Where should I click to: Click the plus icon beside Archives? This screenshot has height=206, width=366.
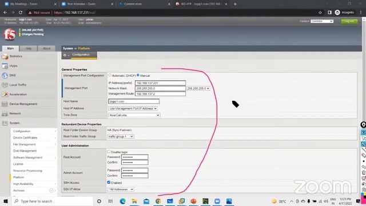(51, 191)
